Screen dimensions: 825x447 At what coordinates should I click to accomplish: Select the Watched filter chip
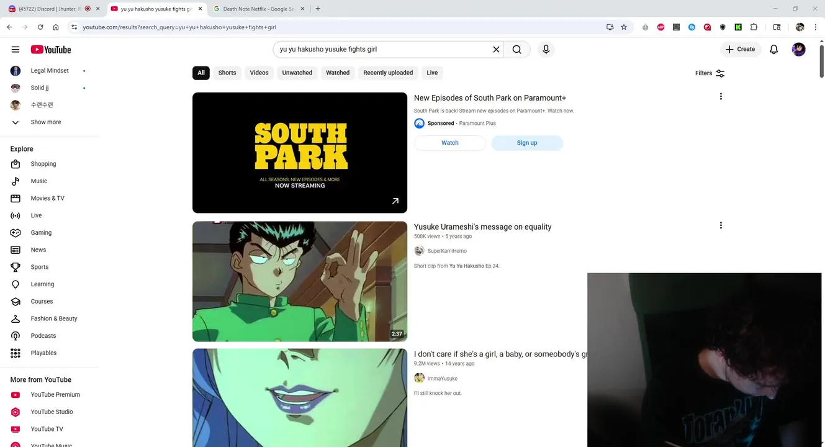(x=338, y=73)
